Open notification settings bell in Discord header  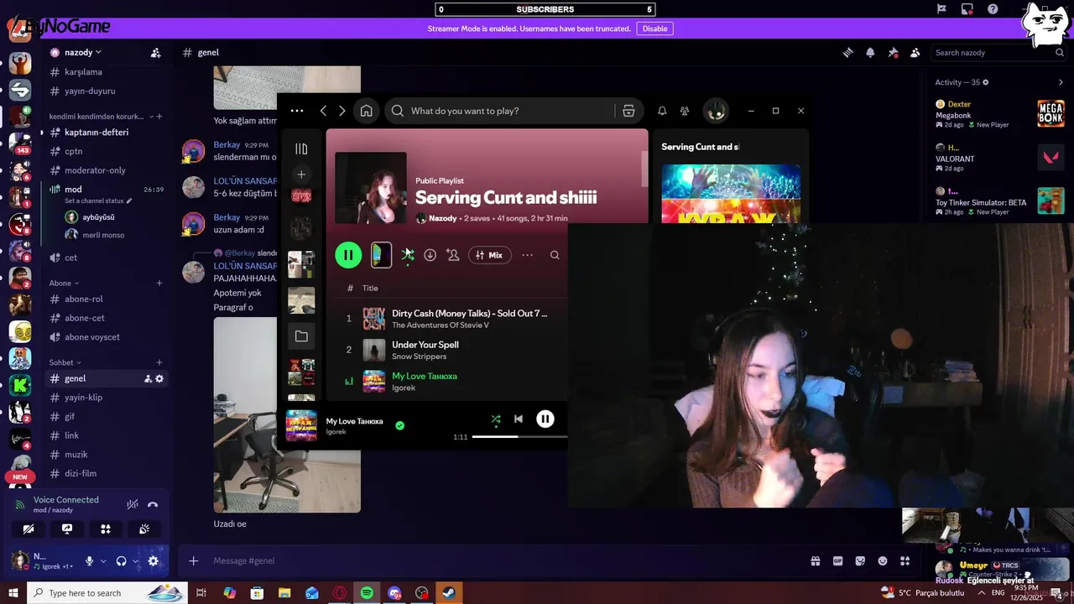[x=870, y=53]
